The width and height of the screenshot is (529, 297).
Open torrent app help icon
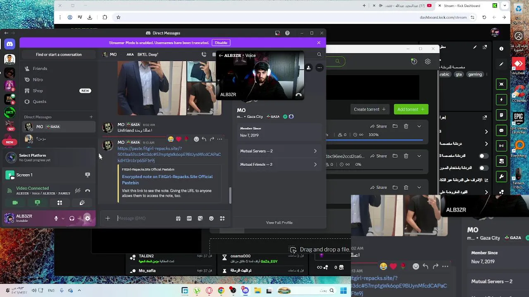pos(414,61)
